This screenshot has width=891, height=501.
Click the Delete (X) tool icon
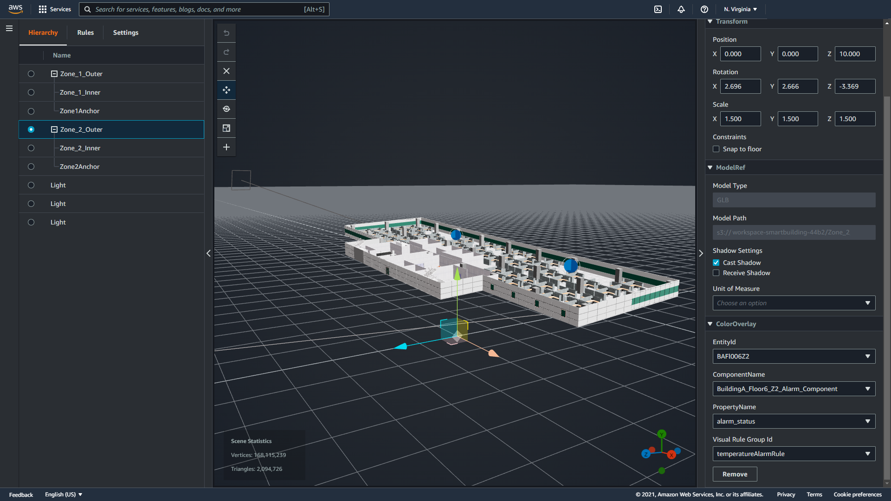(226, 71)
